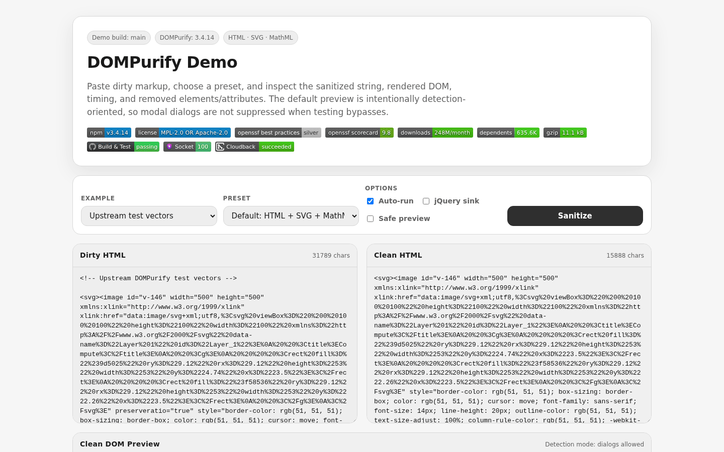Click the Dirty HTML panel title

click(x=103, y=255)
